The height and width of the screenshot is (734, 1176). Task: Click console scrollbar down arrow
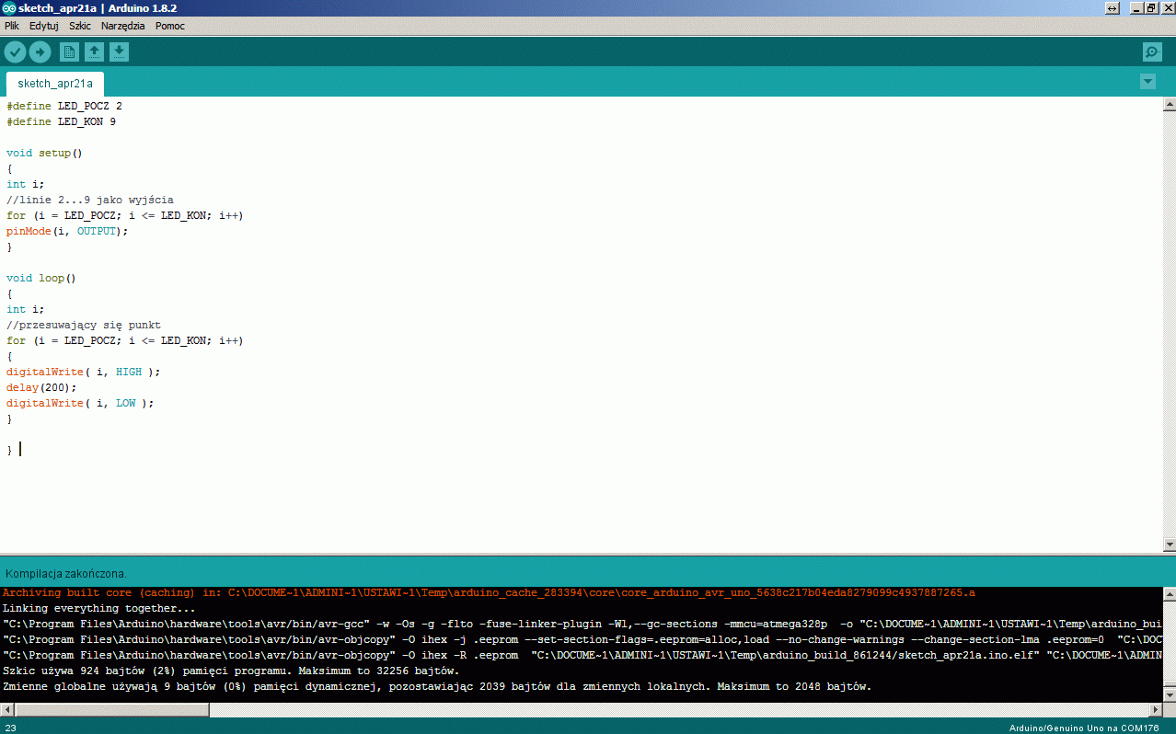click(x=1169, y=694)
